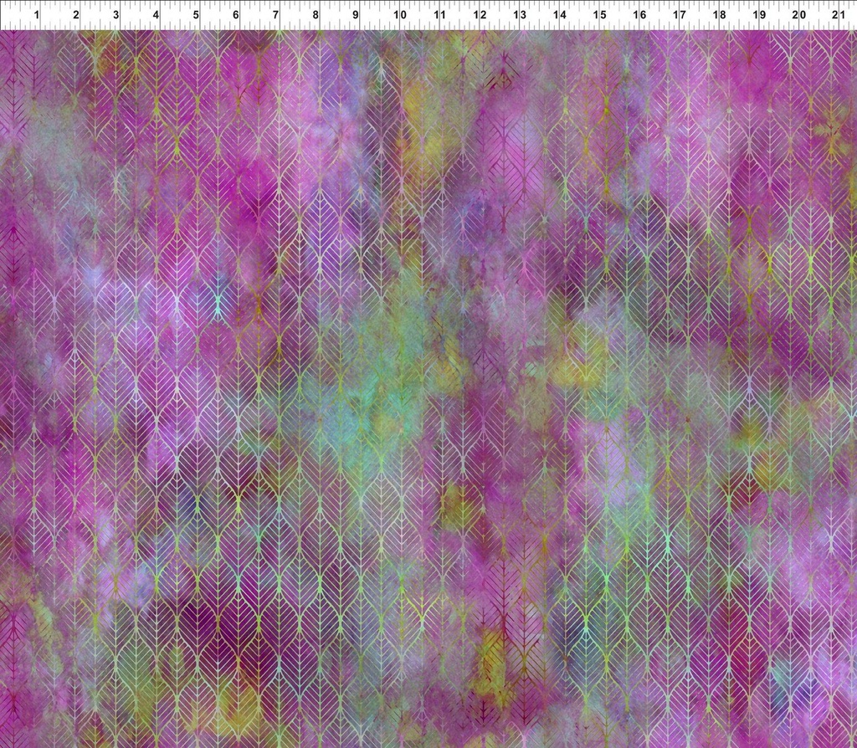Click the number 1 on the ruler

click(x=38, y=13)
